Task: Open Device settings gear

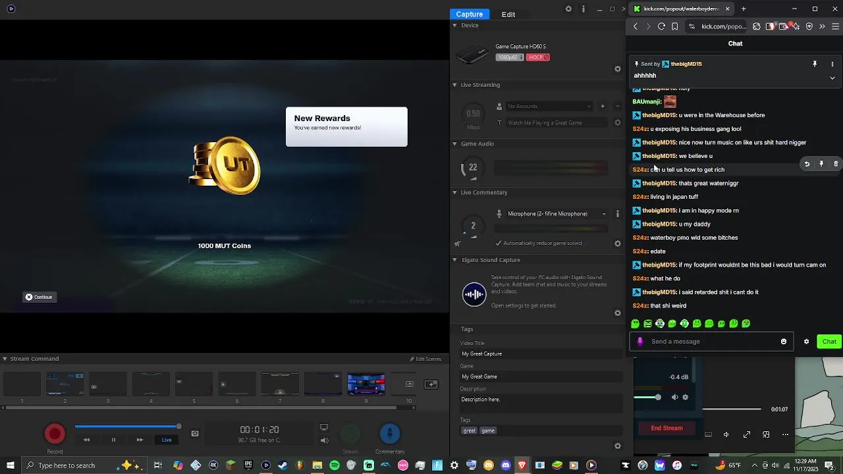Action: [x=618, y=69]
